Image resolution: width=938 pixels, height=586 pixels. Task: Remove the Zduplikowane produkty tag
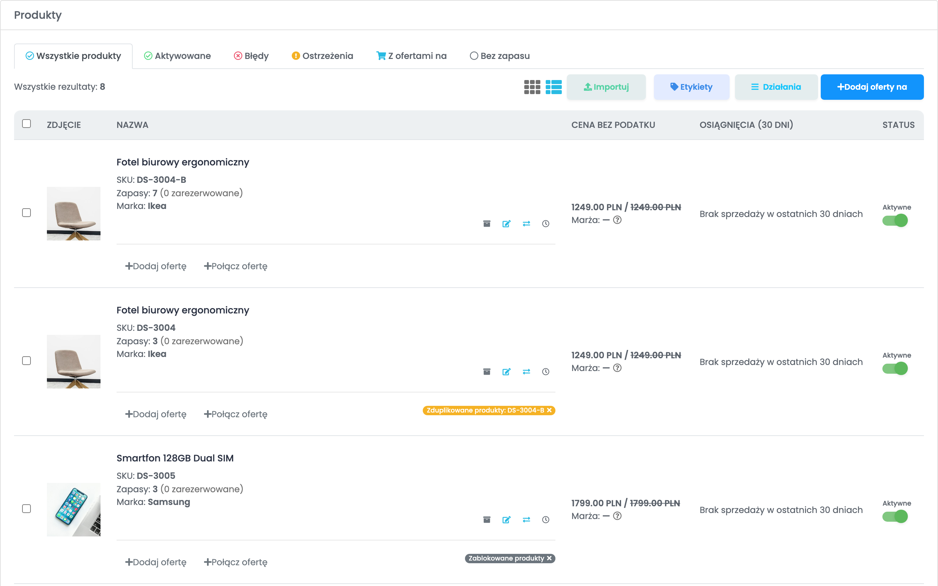(549, 411)
